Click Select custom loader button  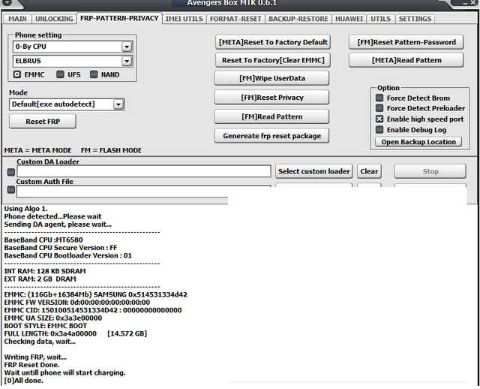(314, 171)
